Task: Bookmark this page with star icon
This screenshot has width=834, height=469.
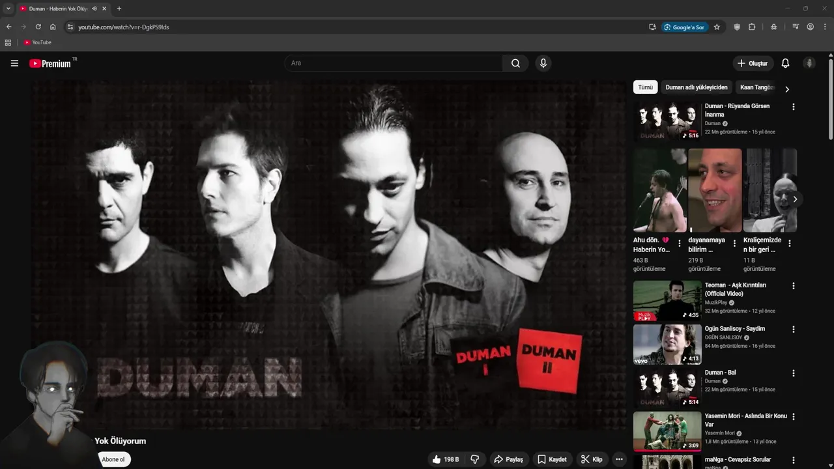Action: (x=717, y=27)
